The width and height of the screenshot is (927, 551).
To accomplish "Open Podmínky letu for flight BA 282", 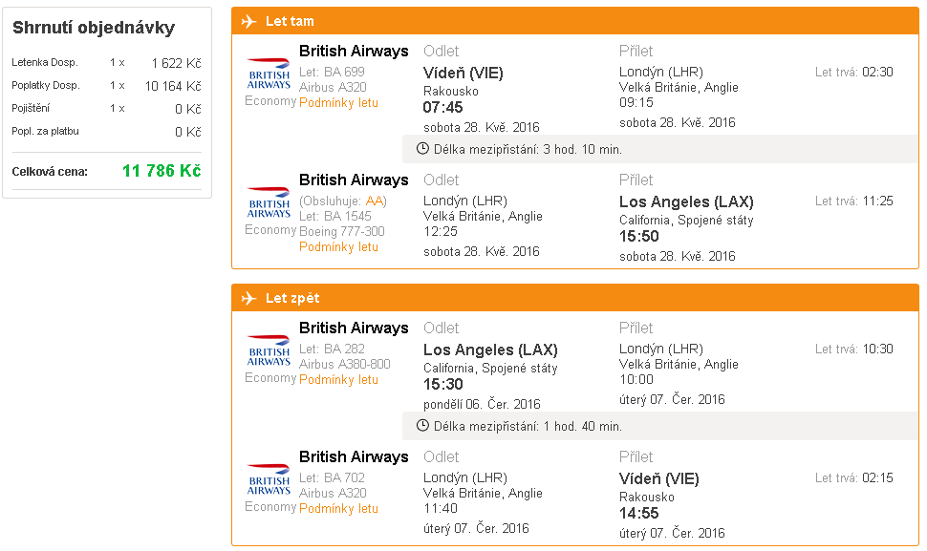I will [338, 380].
